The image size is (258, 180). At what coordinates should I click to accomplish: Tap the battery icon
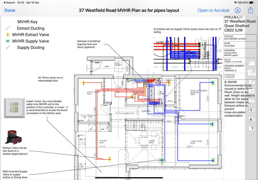click(x=252, y=3)
